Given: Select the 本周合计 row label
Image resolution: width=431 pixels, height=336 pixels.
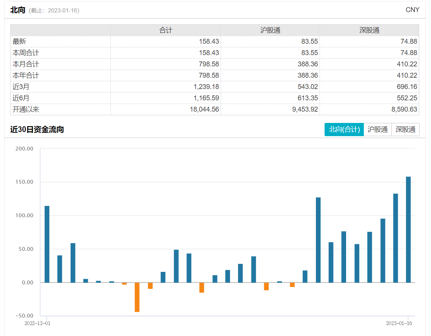Looking at the screenshot, I should pos(26,53).
